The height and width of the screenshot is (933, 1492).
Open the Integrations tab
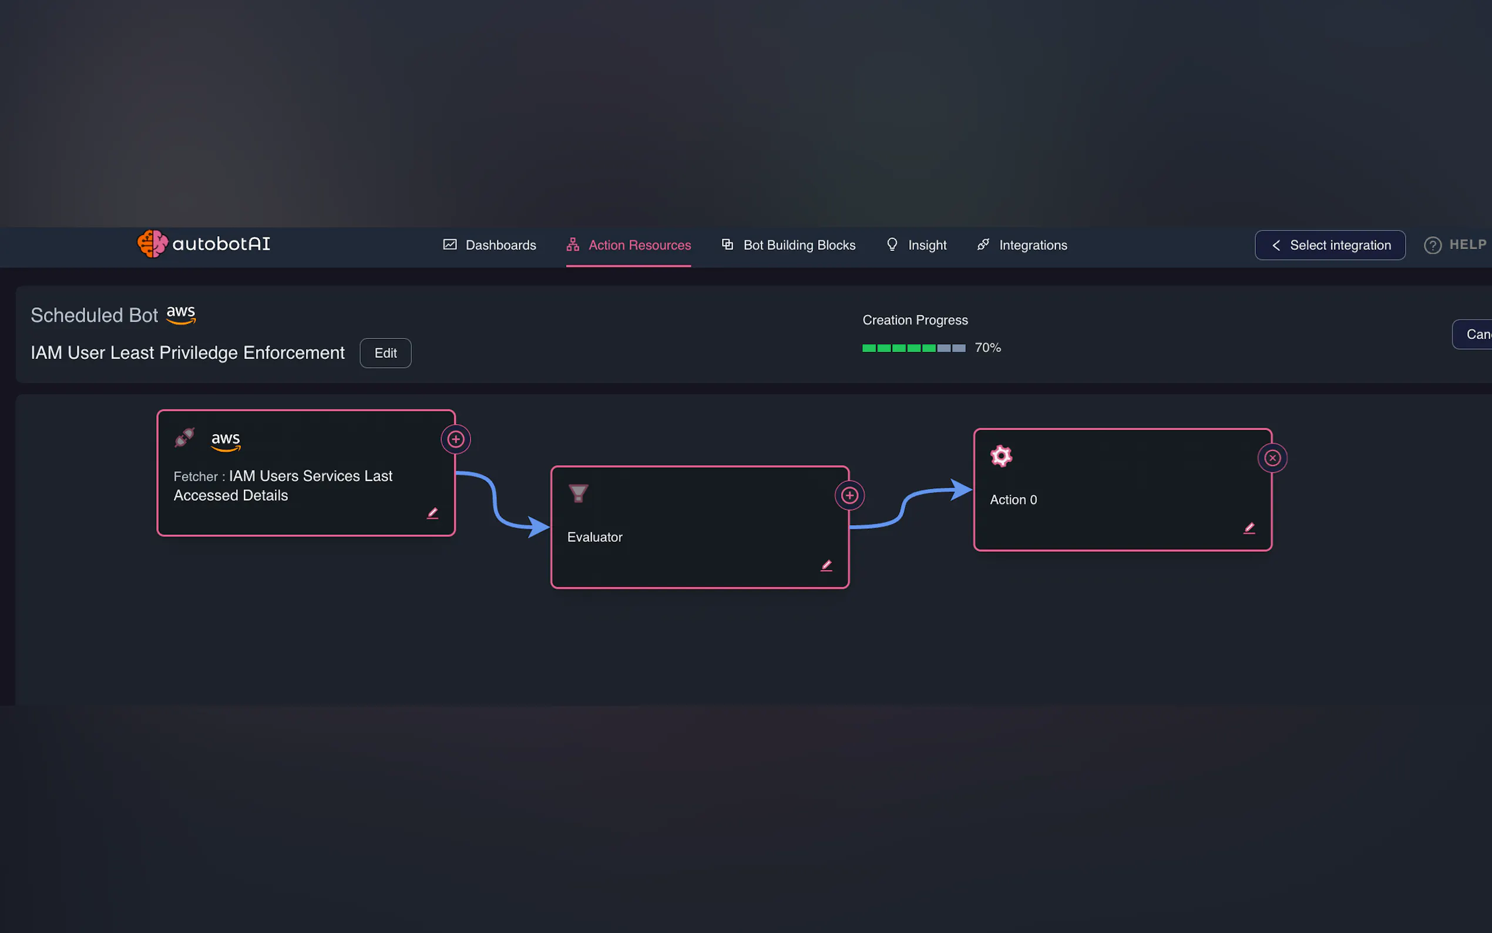coord(1022,245)
